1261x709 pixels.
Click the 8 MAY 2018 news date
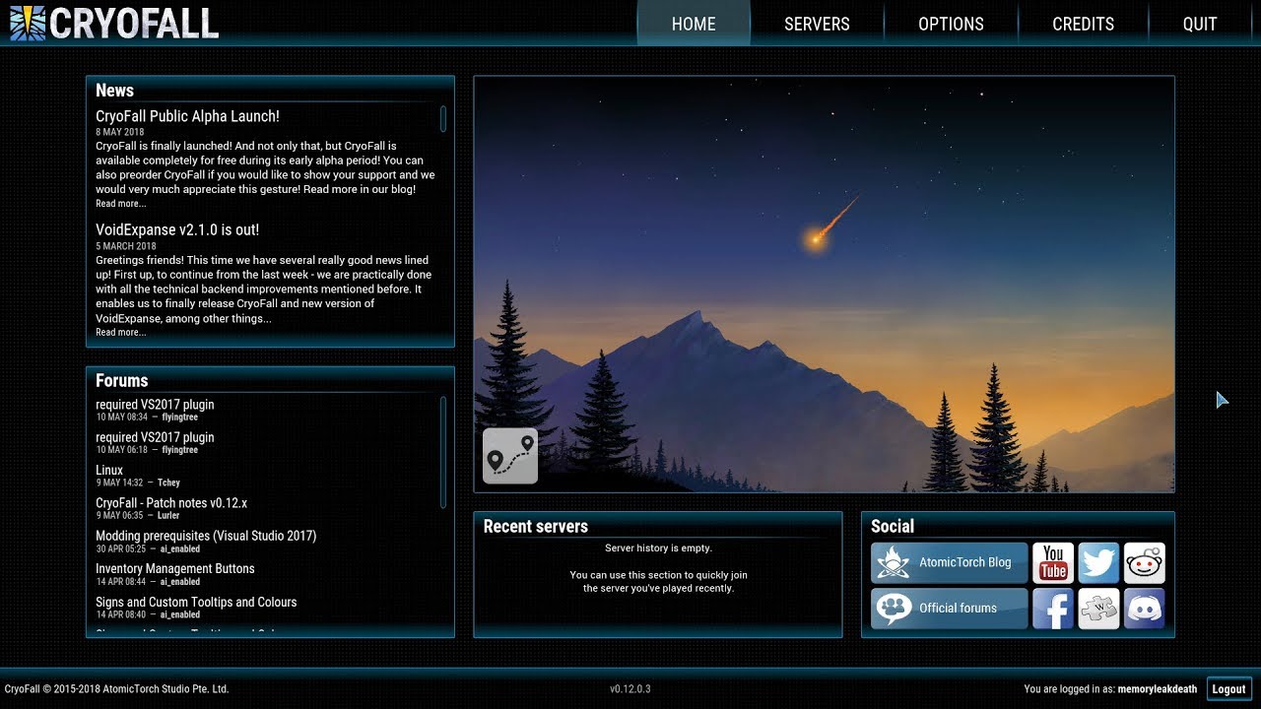click(120, 132)
